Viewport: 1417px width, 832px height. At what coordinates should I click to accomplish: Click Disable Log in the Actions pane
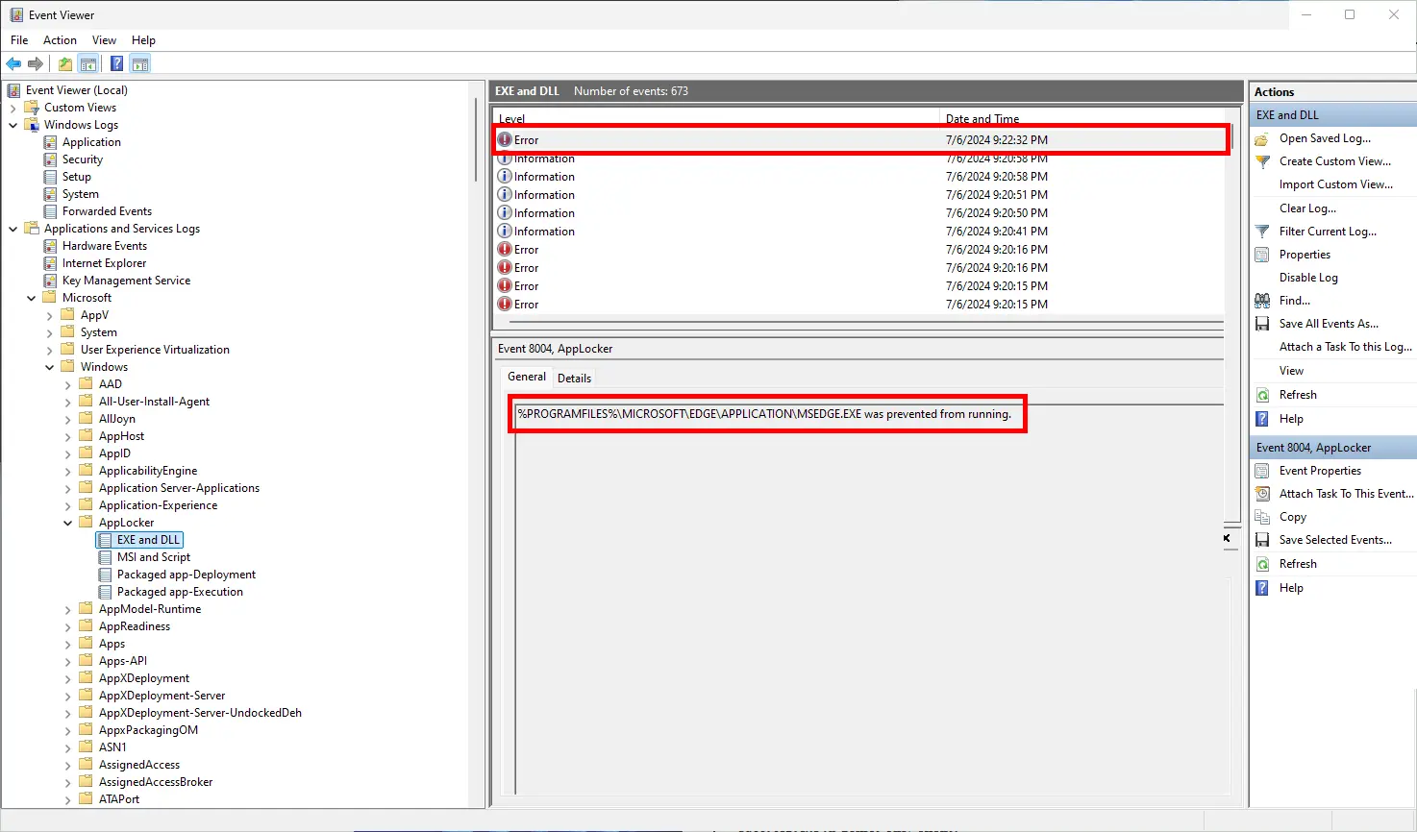1308,277
